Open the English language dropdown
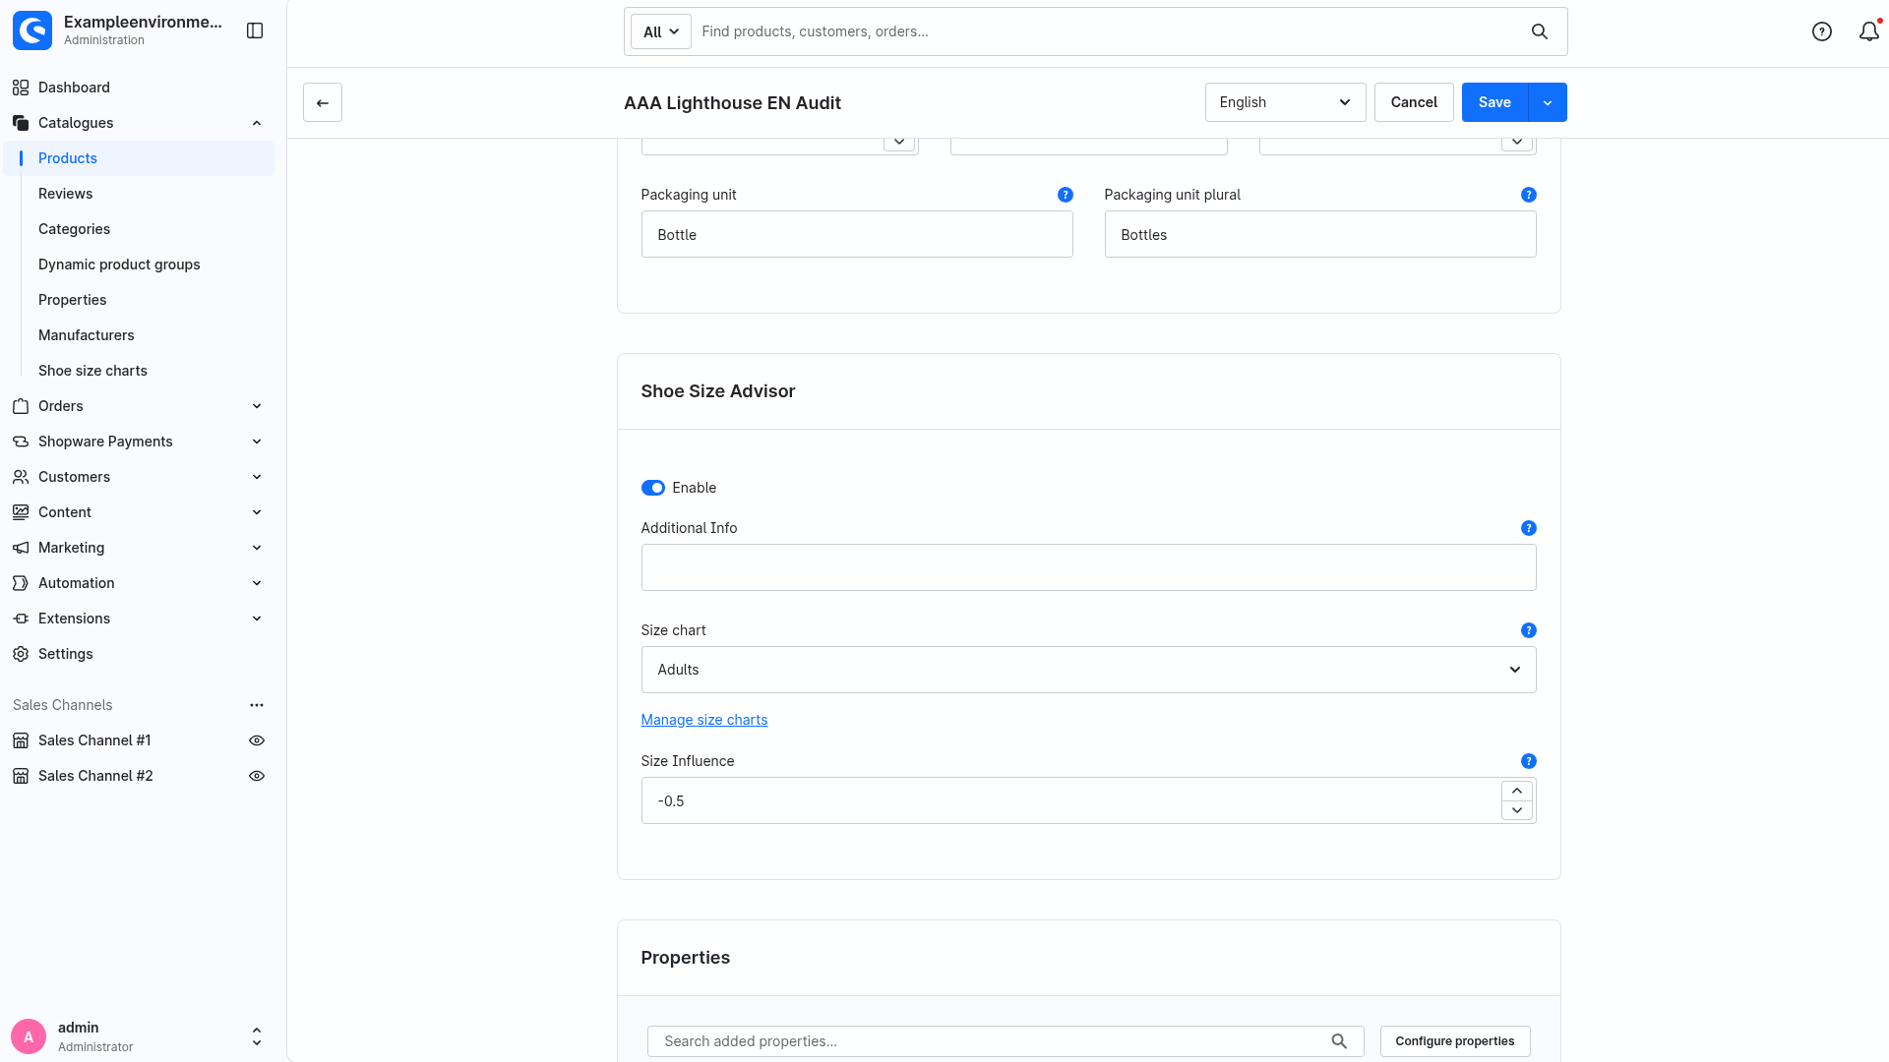This screenshot has width=1889, height=1062. click(x=1285, y=102)
